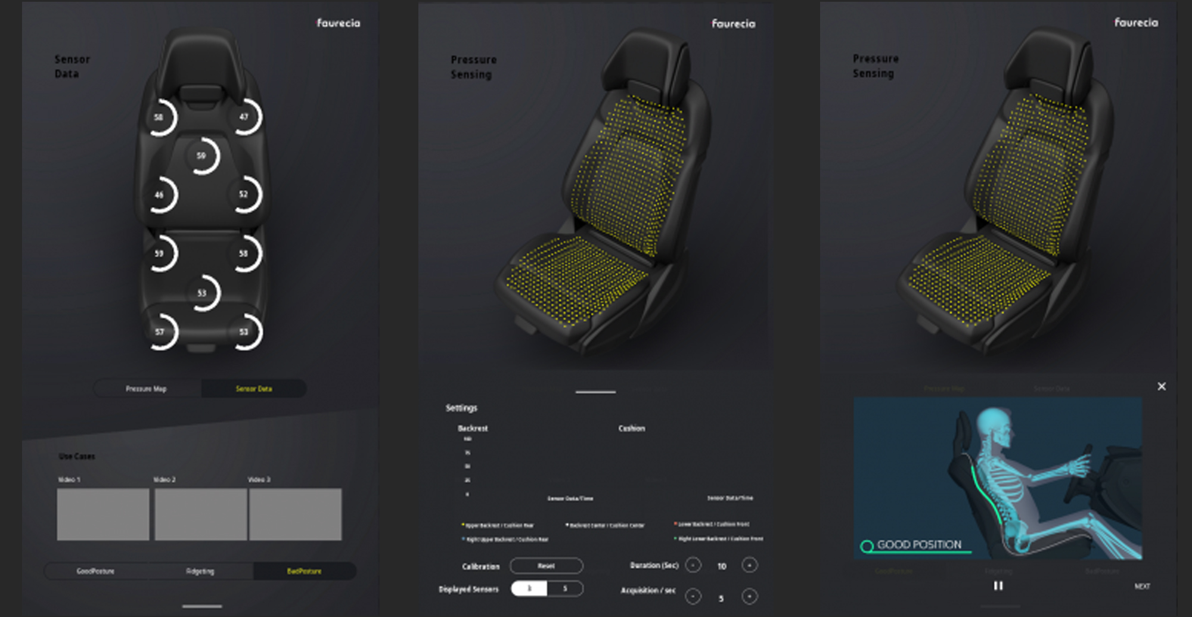Set Displayed Sensors to 5
Screen dimensions: 1192x617
(564, 589)
